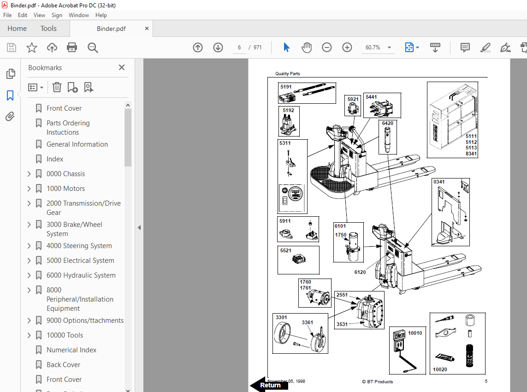
Task: Click part 5191 diagram box
Action: tap(307, 93)
